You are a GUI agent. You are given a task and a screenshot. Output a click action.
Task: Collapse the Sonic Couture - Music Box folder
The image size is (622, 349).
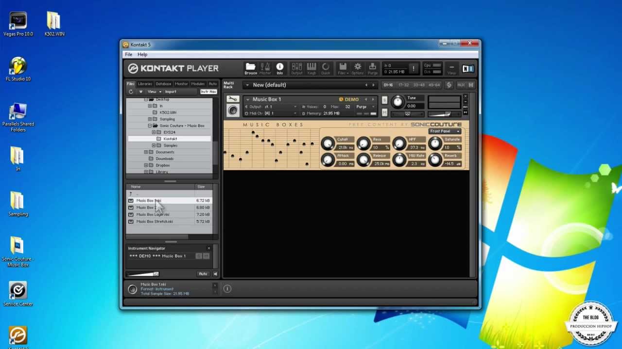(150, 126)
